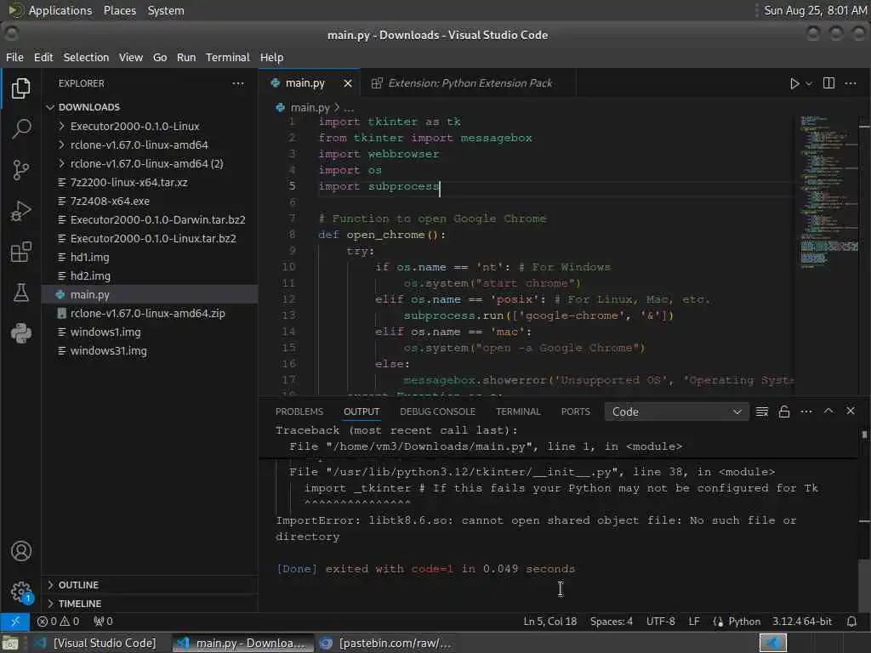Image resolution: width=871 pixels, height=653 pixels.
Task: Switch to the Problems tab
Action: tap(299, 412)
